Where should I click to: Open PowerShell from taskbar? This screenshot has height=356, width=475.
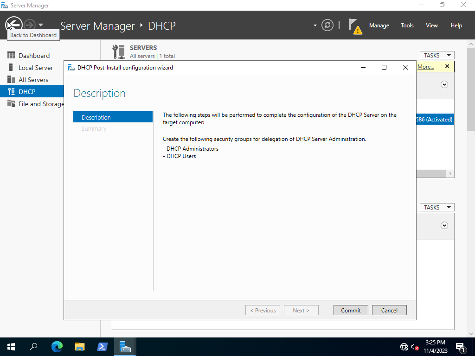pos(103,347)
